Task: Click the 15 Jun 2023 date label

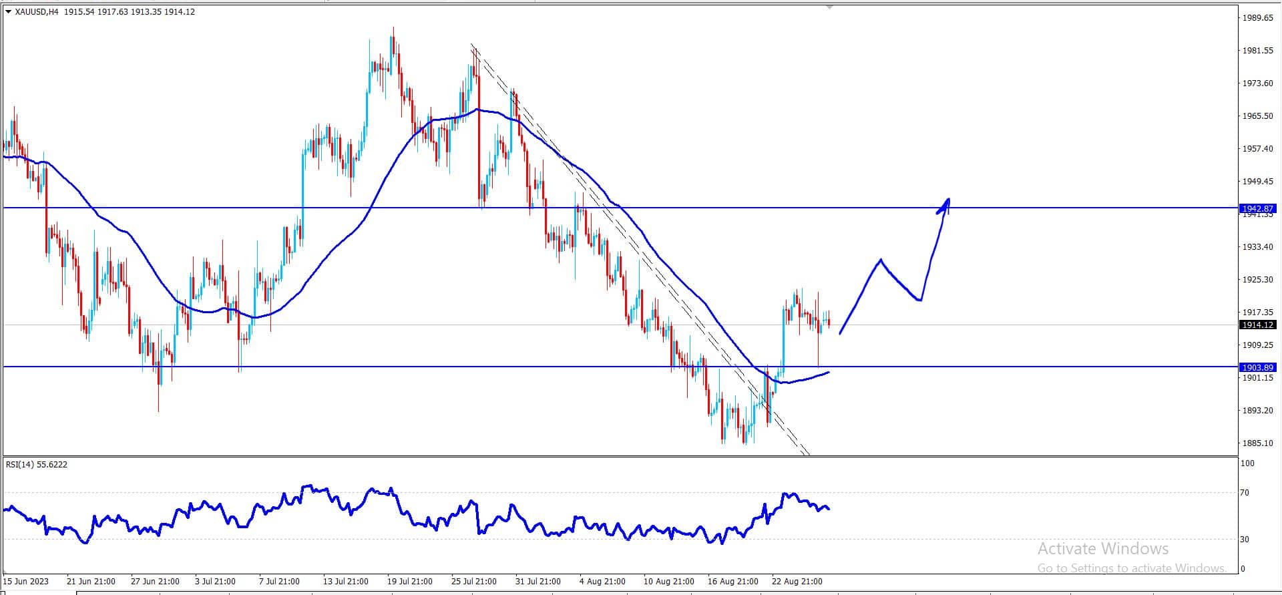Action: pyautogui.click(x=27, y=581)
